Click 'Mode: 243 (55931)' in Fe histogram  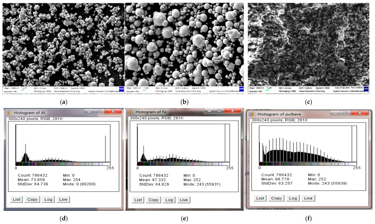point(202,184)
